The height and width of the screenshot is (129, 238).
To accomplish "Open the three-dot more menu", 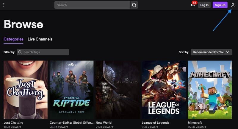I will pyautogui.click(x=4, y=5).
